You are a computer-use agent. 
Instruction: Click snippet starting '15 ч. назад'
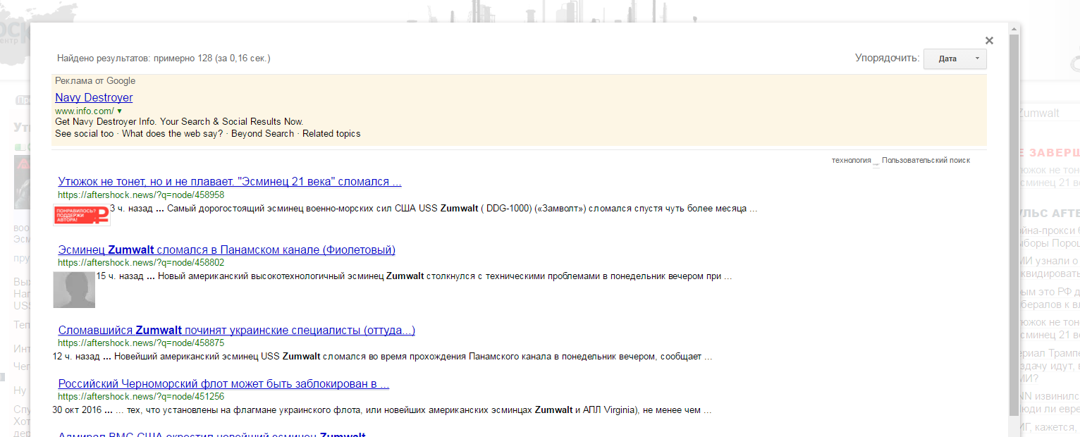414,276
